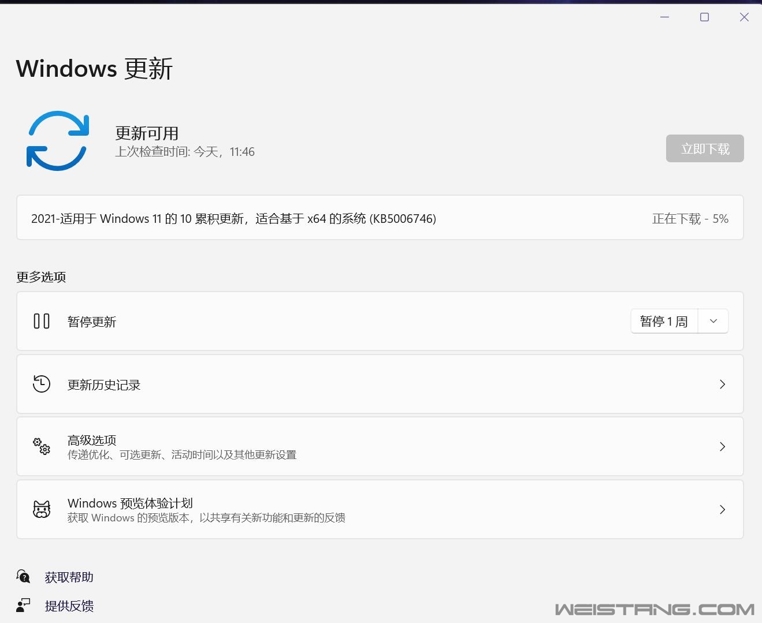Click the Windows 更新 page title
The width and height of the screenshot is (762, 623).
coord(94,68)
